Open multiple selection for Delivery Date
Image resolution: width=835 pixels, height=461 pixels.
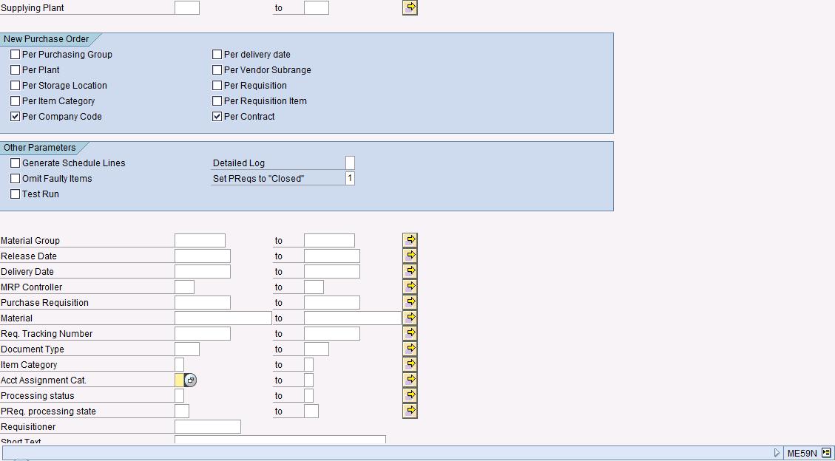point(409,270)
